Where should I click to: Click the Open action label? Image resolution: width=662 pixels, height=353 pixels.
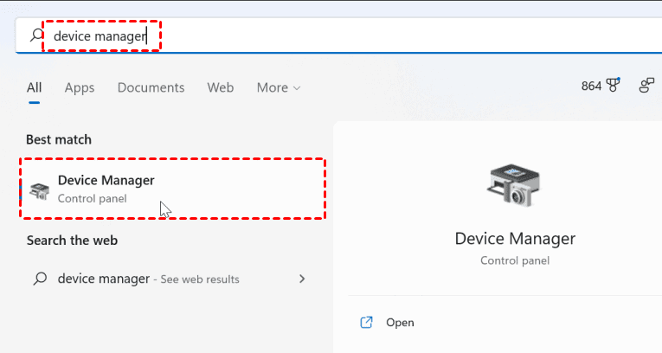pos(400,322)
